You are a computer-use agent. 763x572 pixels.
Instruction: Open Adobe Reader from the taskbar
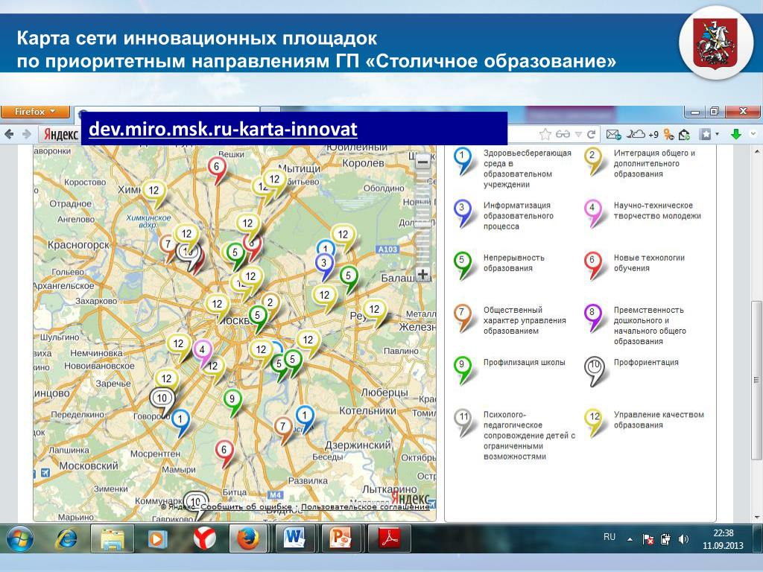point(390,539)
